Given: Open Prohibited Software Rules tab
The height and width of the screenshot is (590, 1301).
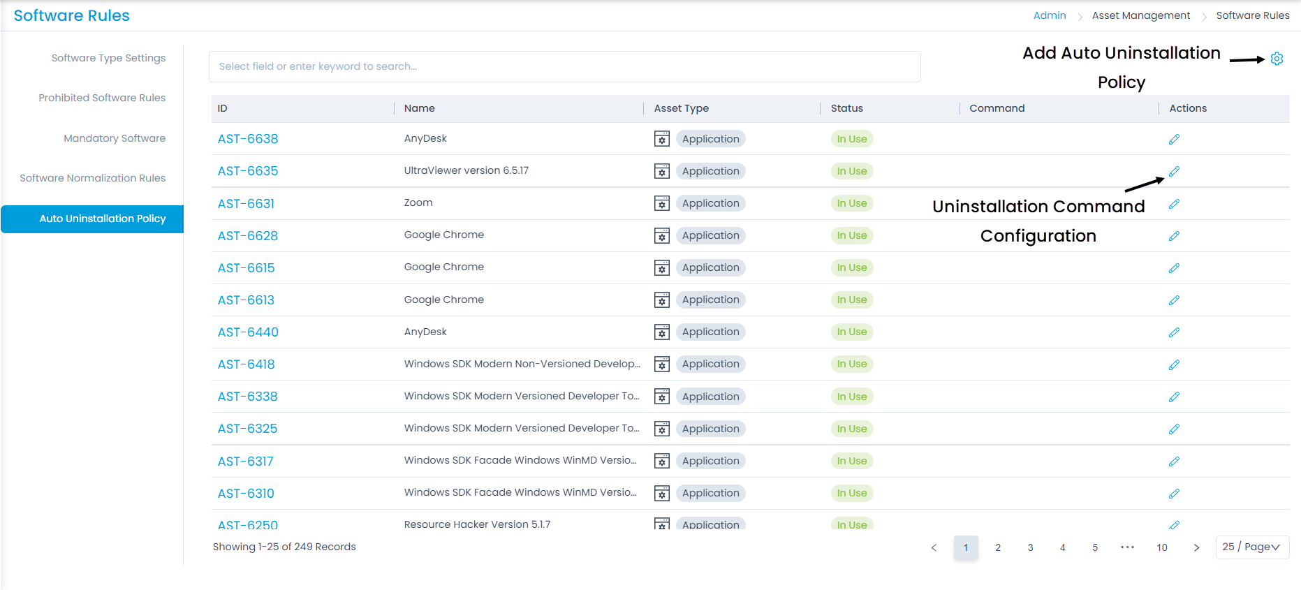Looking at the screenshot, I should pos(102,98).
